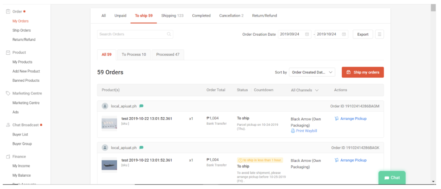Image resolution: width=441 pixels, height=189 pixels.
Task: Select the All 59 sub-tab
Action: (x=107, y=54)
